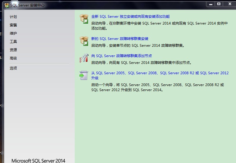
Task: Click the failover cluster installation box icon
Action: (84, 41)
